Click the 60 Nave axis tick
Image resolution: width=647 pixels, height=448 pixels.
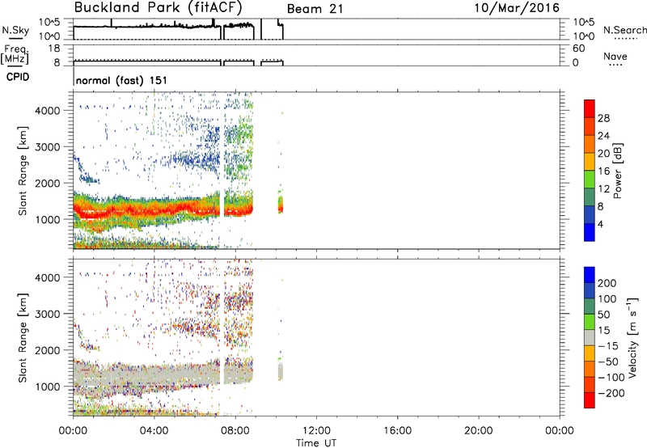coord(578,49)
